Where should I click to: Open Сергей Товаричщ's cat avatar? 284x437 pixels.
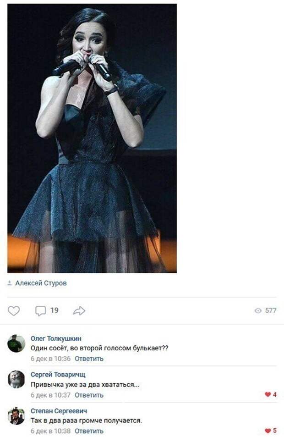(16, 379)
